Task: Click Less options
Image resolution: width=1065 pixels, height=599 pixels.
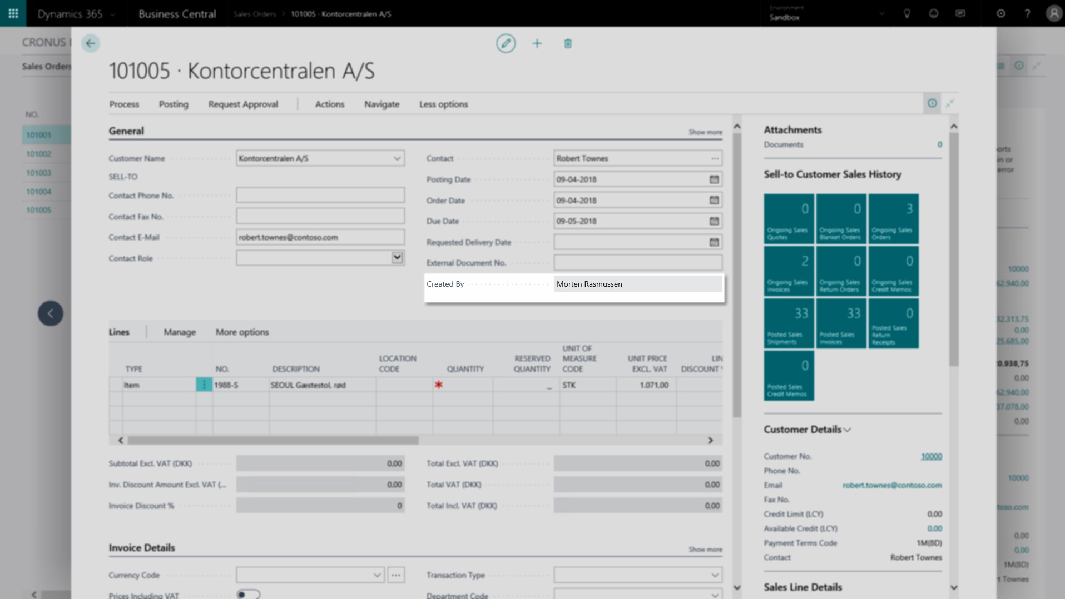Action: [444, 104]
